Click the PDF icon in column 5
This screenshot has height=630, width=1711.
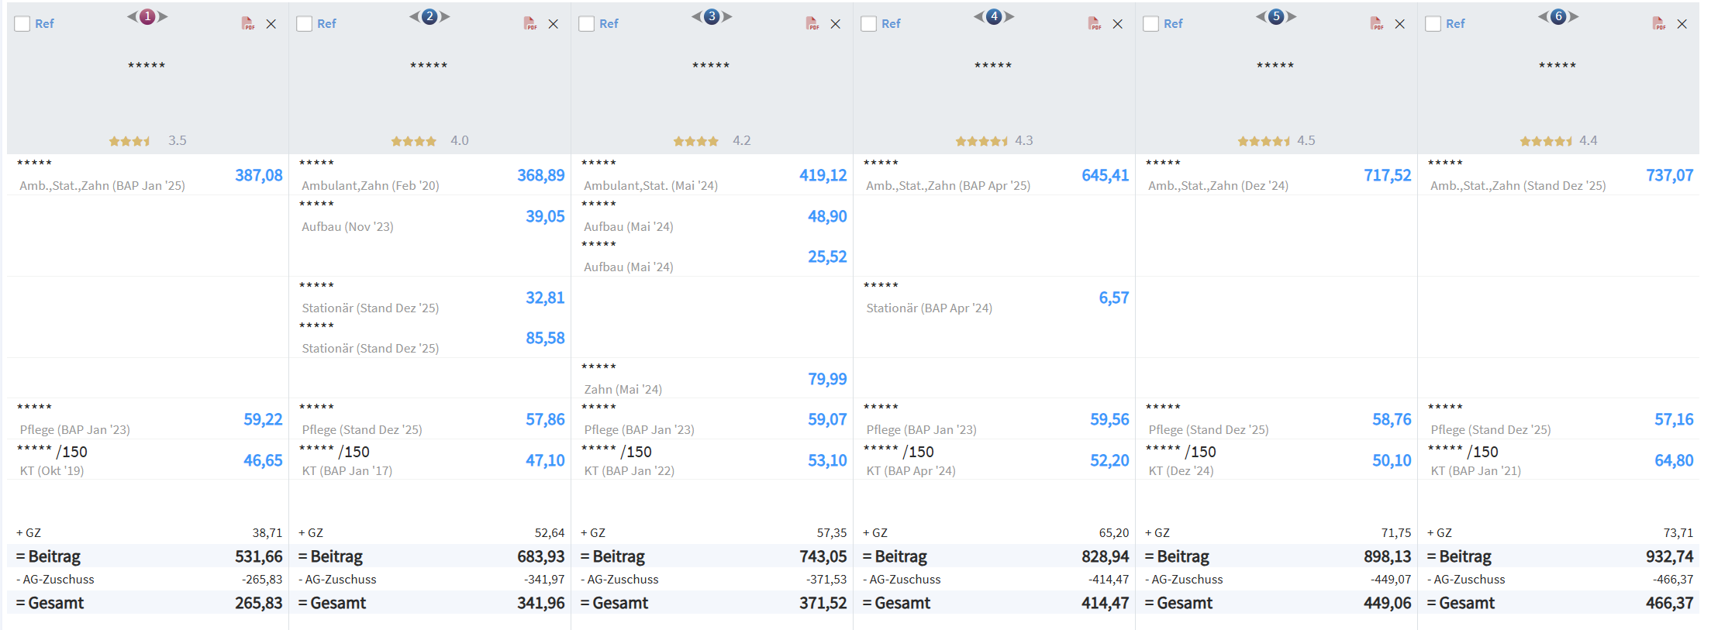tap(1376, 24)
